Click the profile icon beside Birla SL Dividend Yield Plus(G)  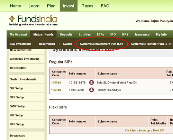tap(92, 82)
